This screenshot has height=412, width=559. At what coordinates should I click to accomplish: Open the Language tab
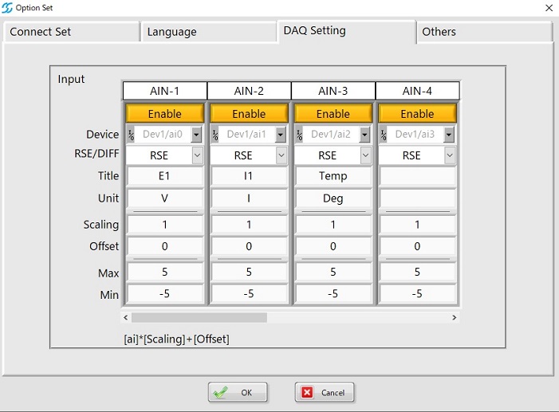click(x=207, y=32)
